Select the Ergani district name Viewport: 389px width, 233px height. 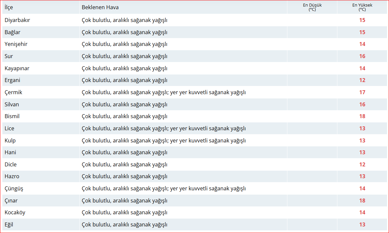12,80
